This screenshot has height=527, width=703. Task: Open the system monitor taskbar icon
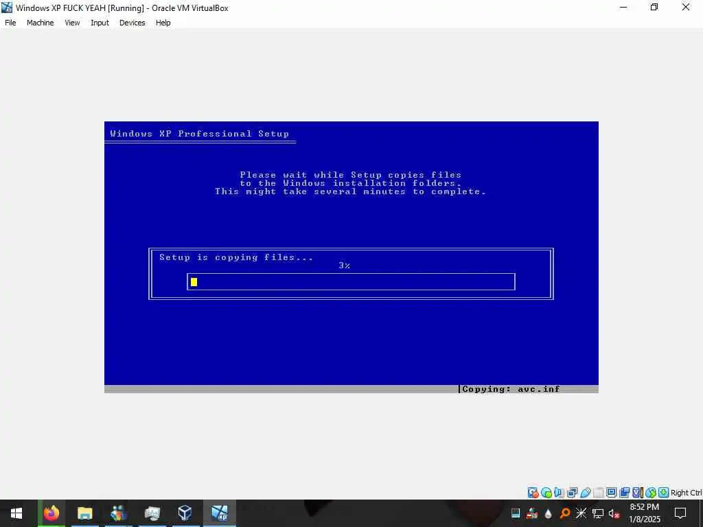tap(152, 513)
